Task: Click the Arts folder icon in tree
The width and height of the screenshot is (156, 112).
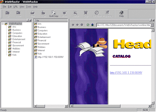Action: coord(10,27)
